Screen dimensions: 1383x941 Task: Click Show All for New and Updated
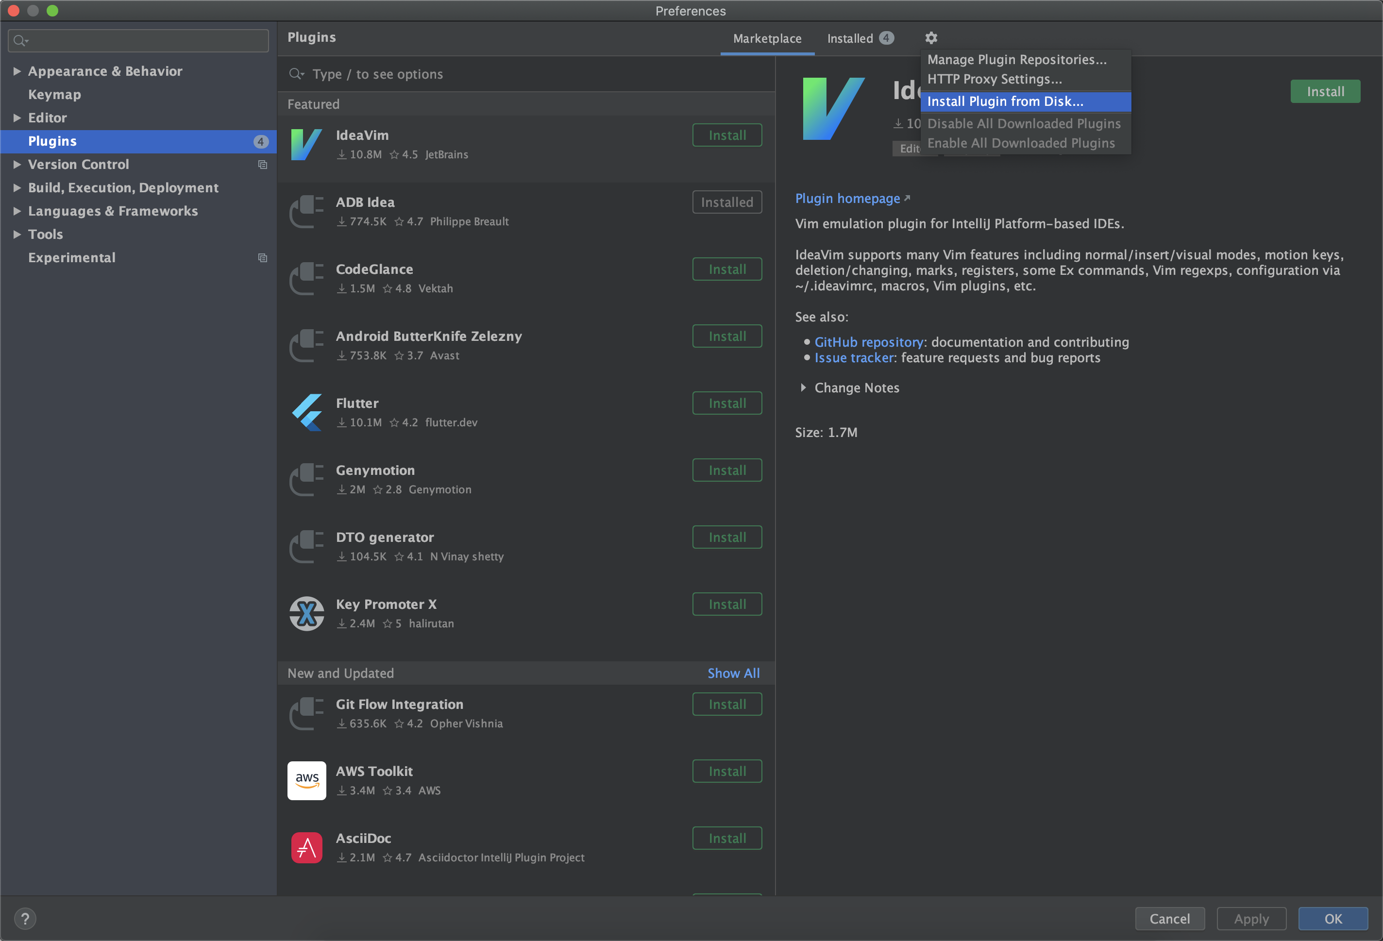tap(733, 673)
